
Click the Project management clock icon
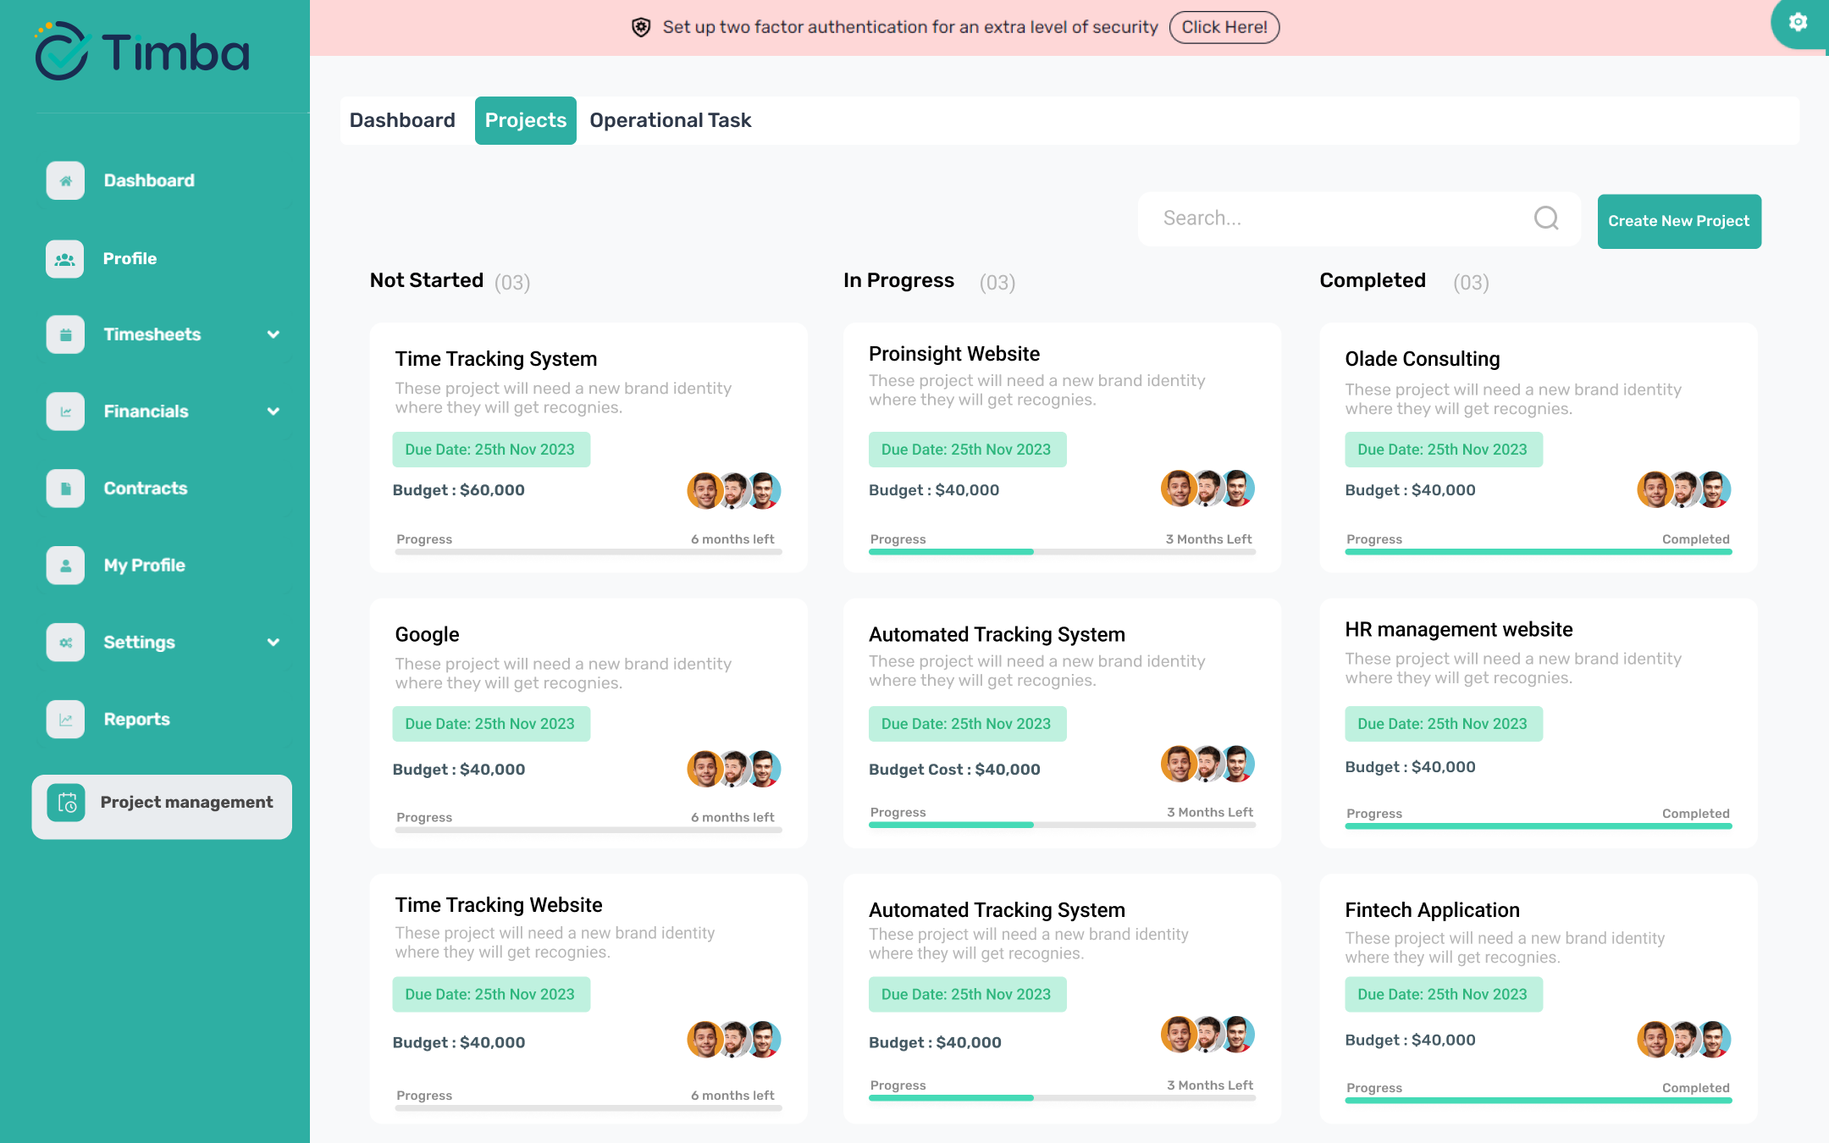point(67,803)
